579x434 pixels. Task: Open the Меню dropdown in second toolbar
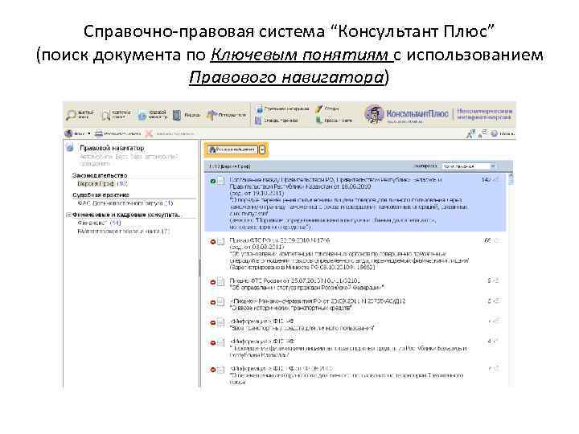77,133
